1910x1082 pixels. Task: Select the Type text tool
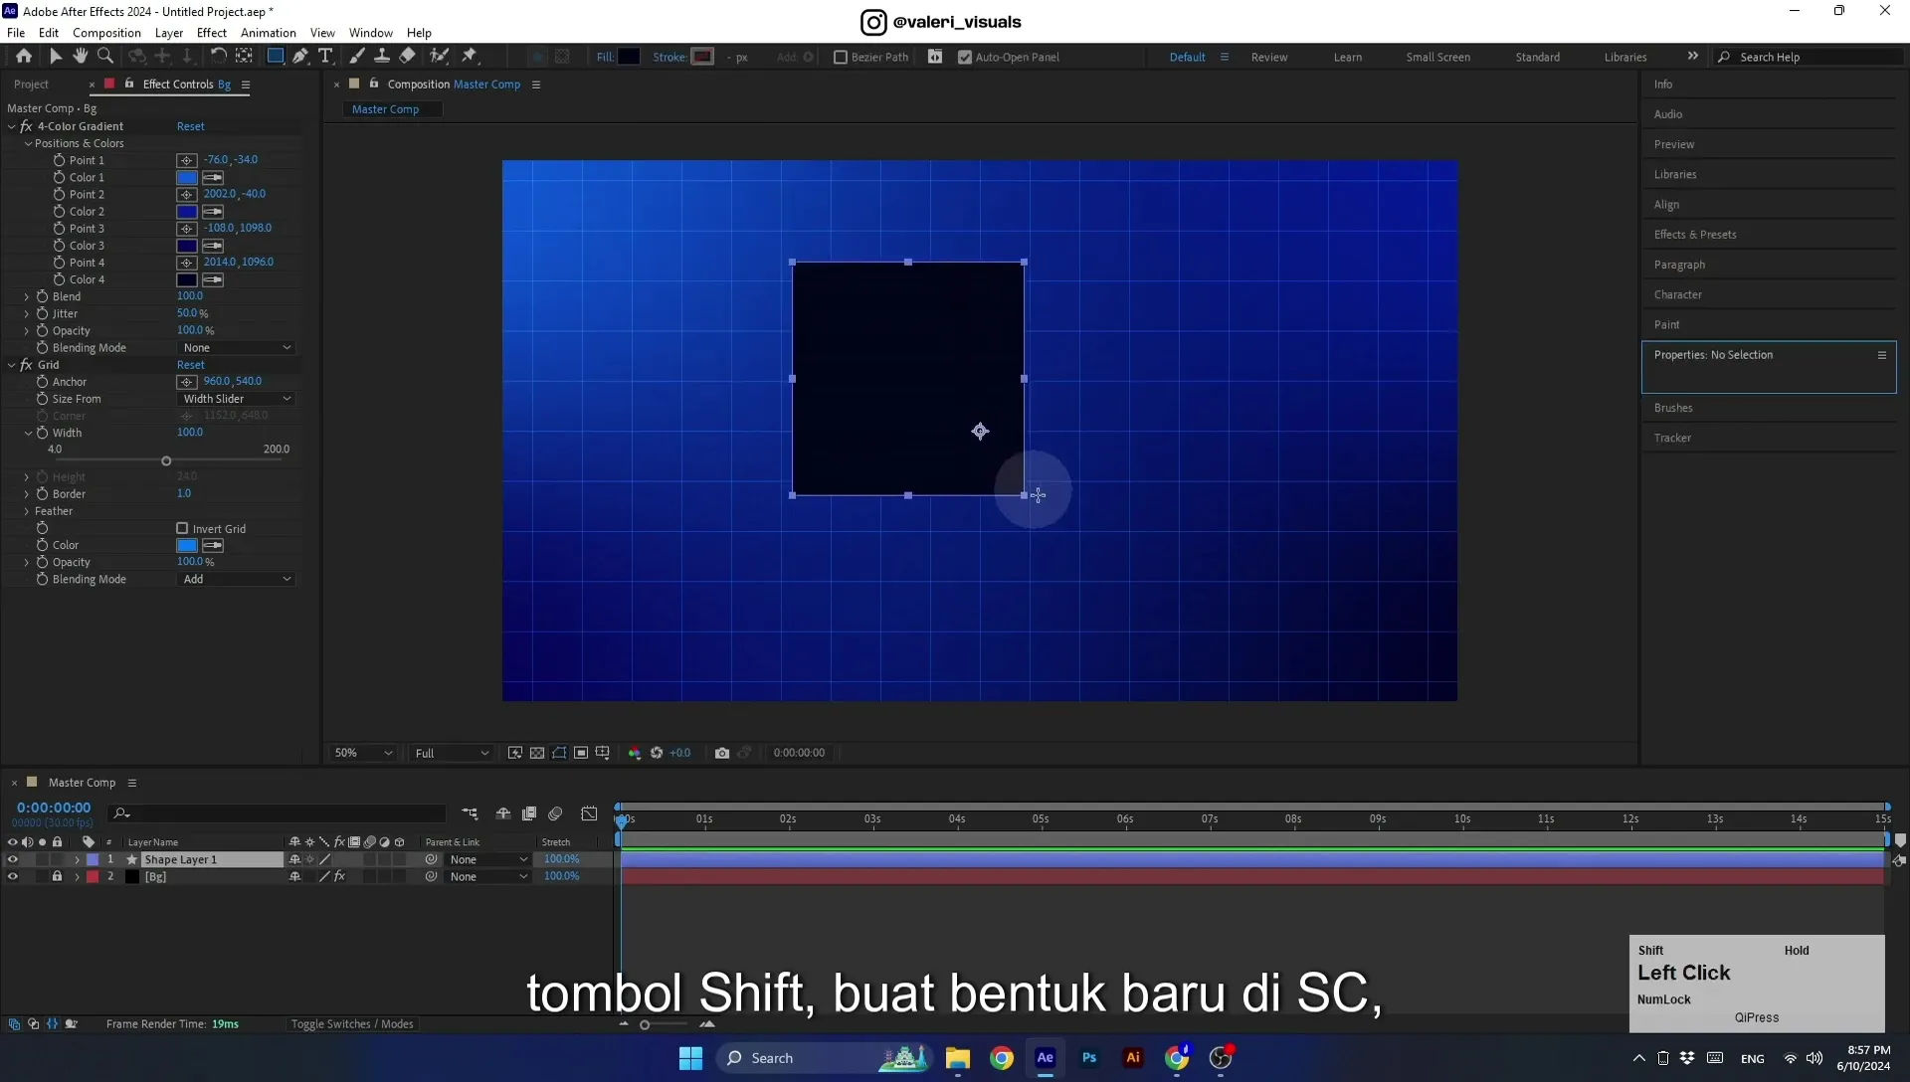coord(325,57)
